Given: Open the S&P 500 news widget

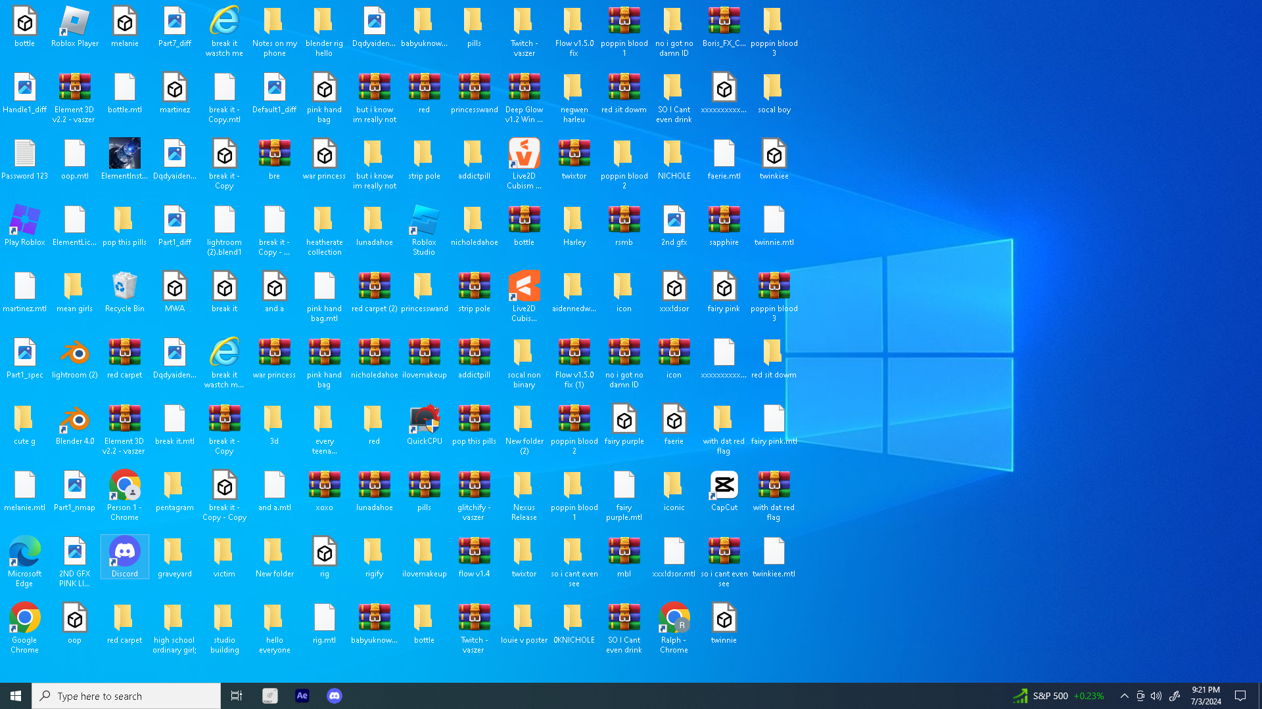Looking at the screenshot, I should pos(1058,696).
